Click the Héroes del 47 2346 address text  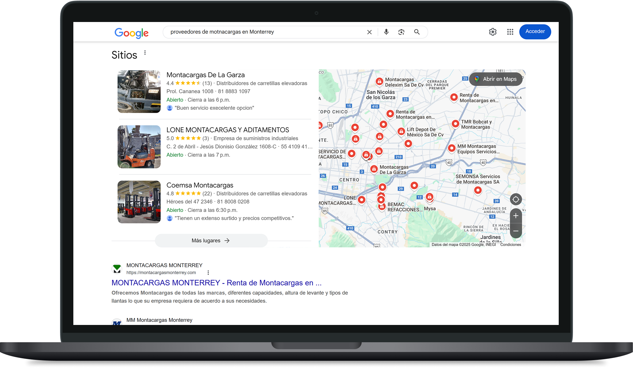click(x=189, y=202)
